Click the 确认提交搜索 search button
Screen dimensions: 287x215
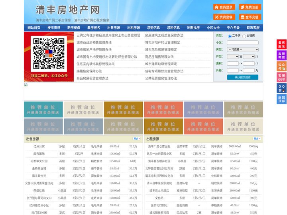click(x=243, y=77)
